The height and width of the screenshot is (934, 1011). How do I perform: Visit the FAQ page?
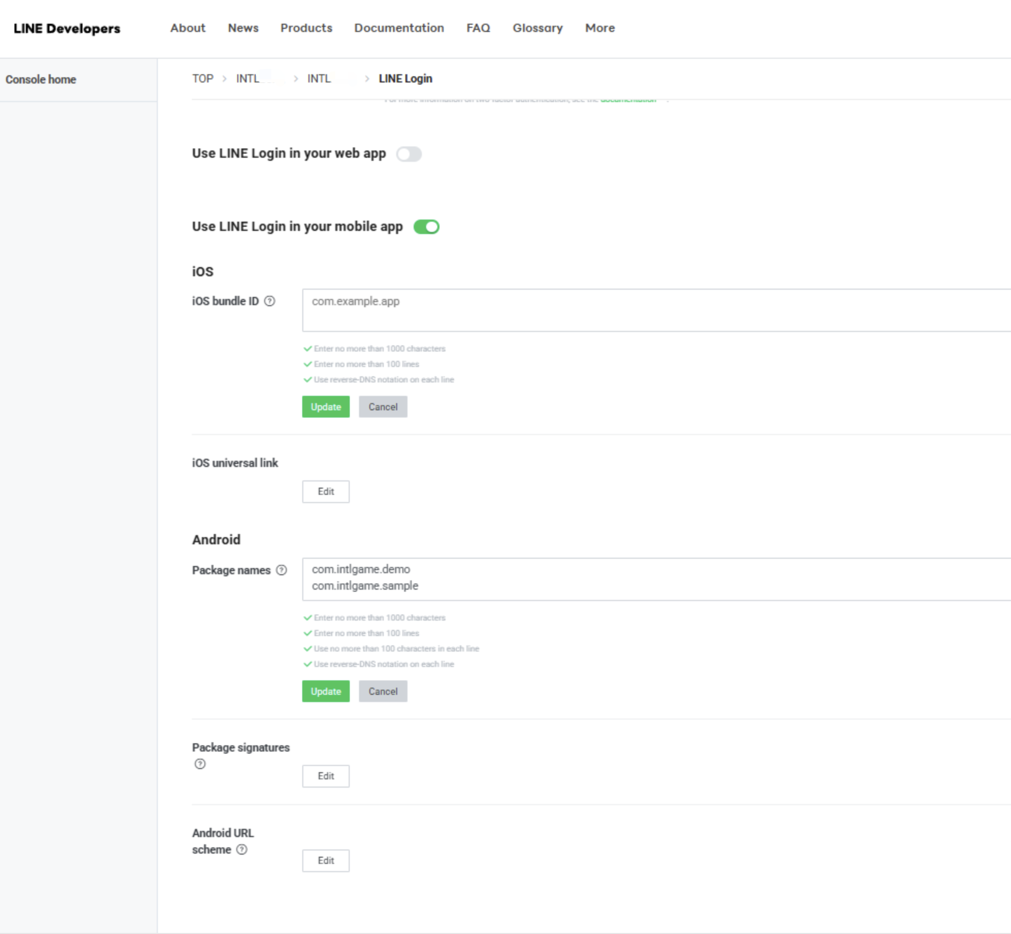point(478,28)
